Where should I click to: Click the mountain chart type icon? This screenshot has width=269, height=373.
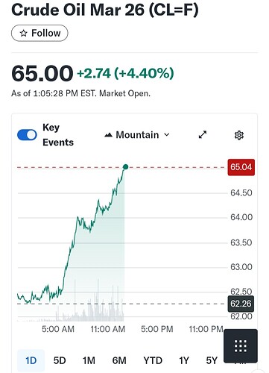coord(108,135)
